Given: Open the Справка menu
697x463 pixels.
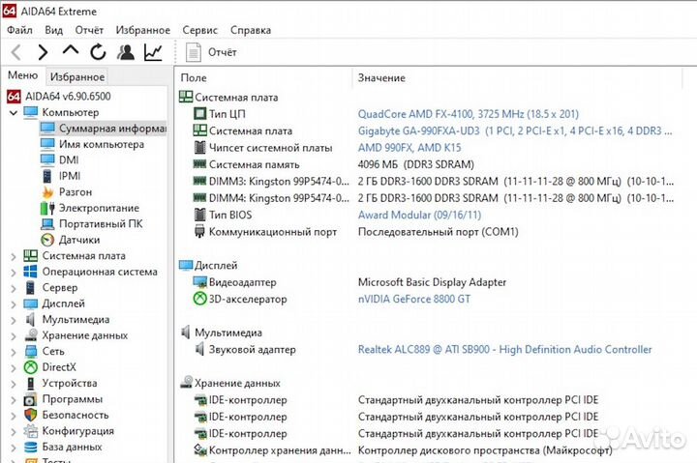Looking at the screenshot, I should [x=251, y=30].
